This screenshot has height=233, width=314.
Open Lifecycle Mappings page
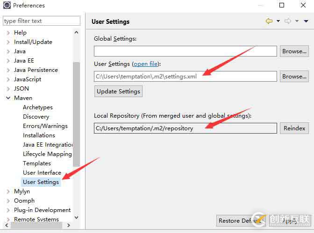tap(47, 154)
